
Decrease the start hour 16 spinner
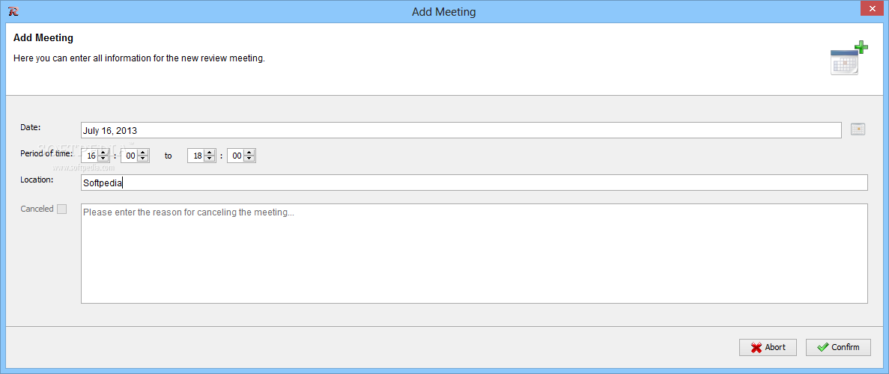[103, 159]
